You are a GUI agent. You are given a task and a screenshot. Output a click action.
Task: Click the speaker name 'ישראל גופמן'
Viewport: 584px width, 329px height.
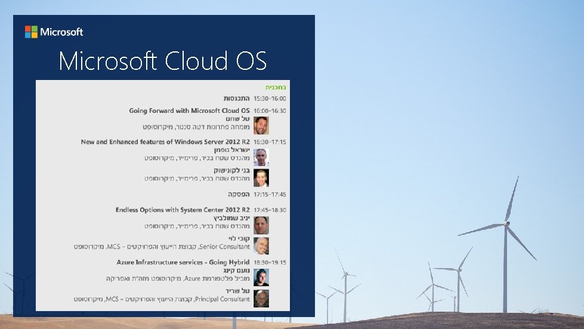click(231, 150)
